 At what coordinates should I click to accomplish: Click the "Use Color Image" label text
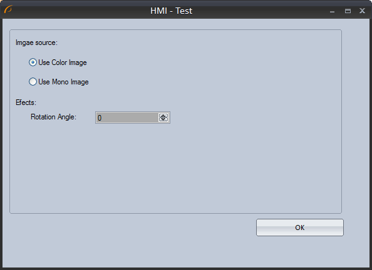[x=63, y=62]
